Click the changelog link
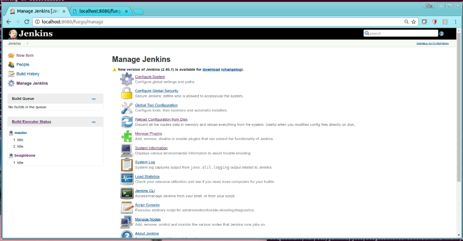Screen dimensions: 463x241 click(x=232, y=69)
